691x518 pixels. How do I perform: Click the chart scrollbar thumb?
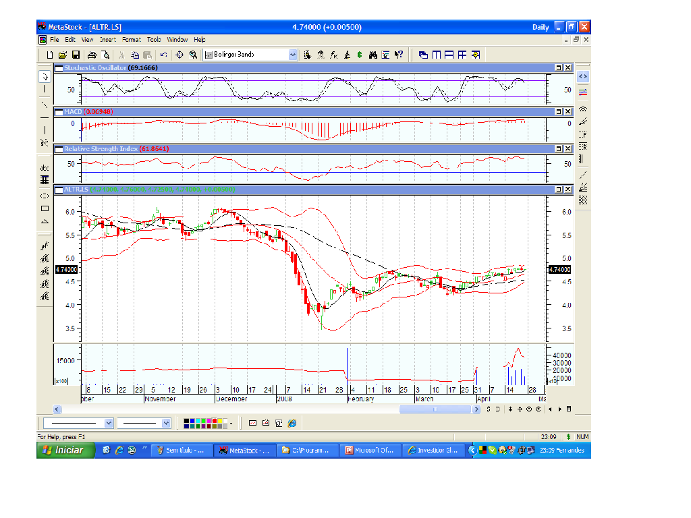click(435, 409)
